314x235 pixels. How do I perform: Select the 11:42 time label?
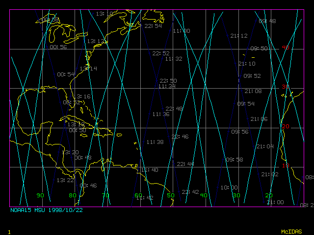point(145,198)
